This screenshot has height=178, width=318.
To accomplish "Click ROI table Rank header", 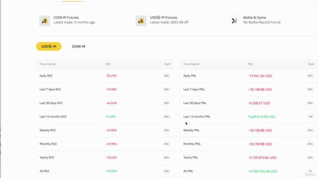I will click(x=167, y=64).
